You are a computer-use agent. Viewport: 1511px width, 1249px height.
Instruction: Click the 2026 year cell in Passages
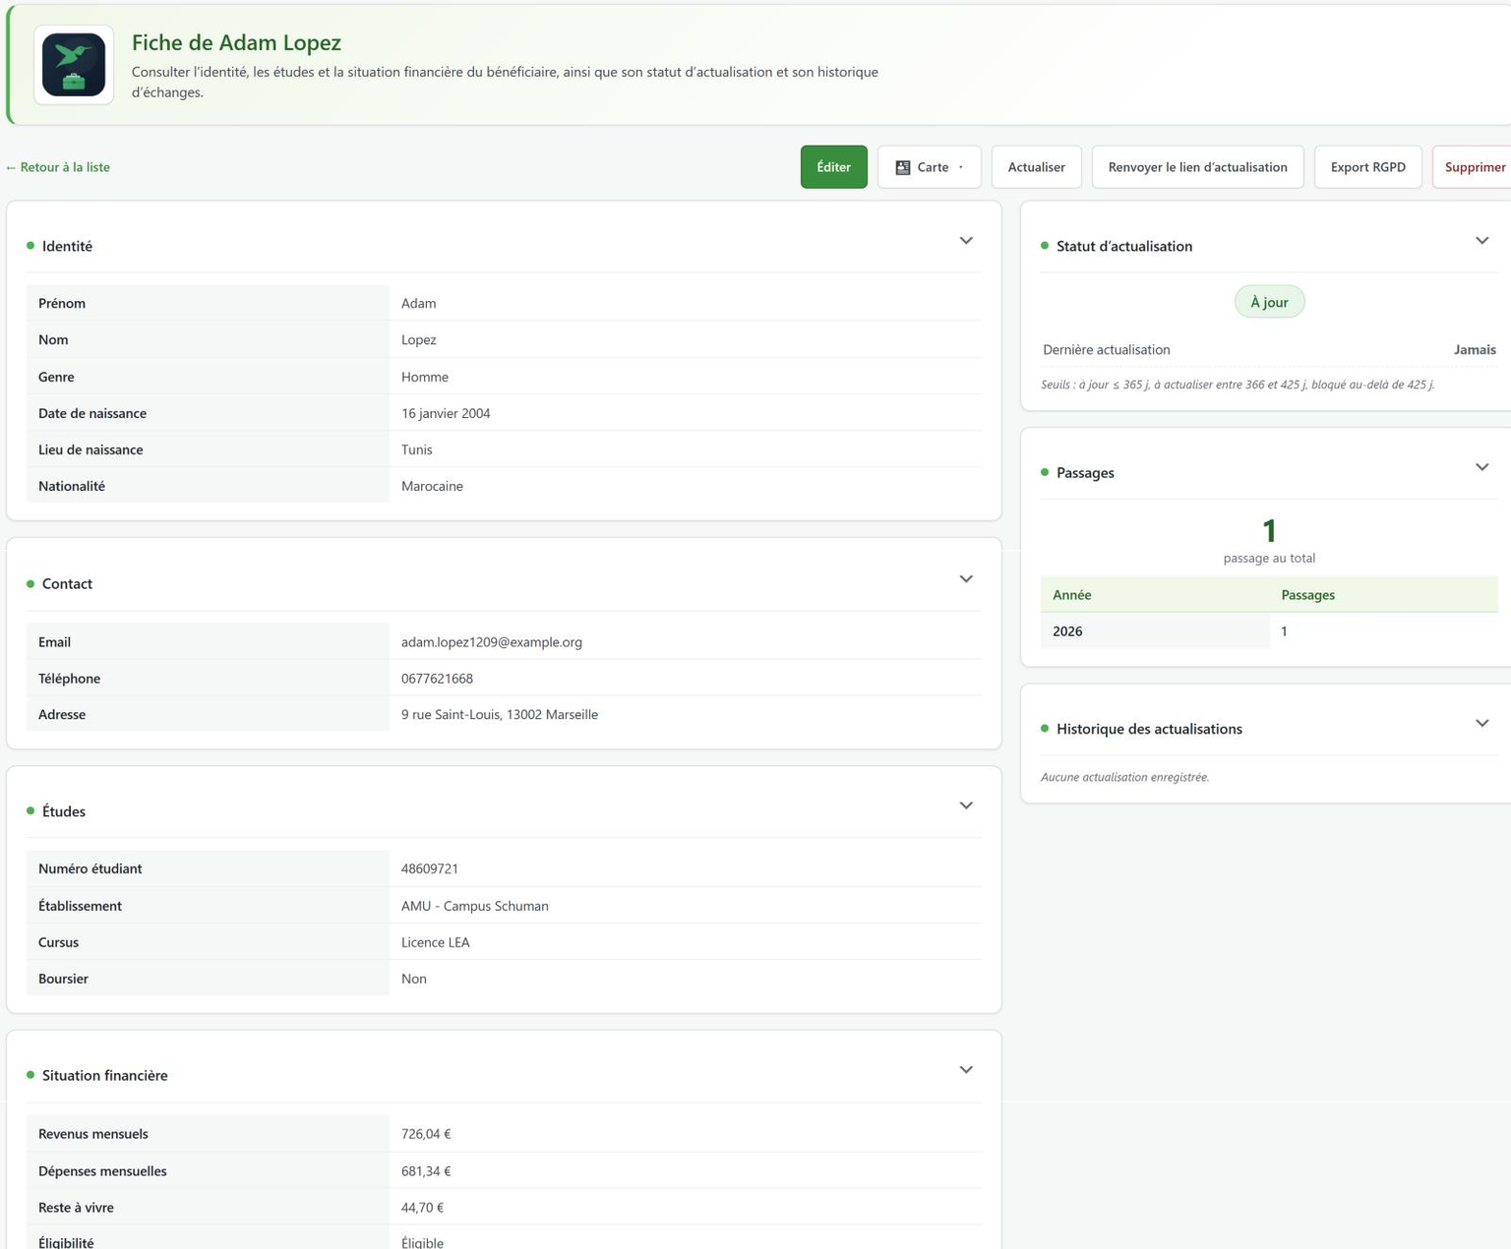(x=1155, y=631)
